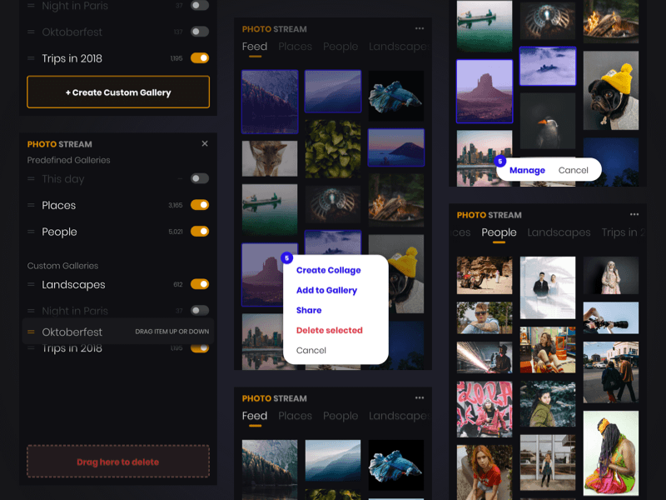The image size is (666, 500).
Task: Select the fox photo thumbnail
Action: click(270, 158)
